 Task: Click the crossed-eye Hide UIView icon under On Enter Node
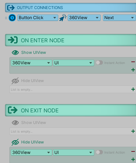(15, 81)
